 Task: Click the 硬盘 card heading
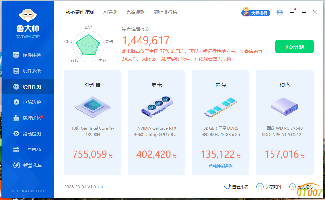[285, 85]
